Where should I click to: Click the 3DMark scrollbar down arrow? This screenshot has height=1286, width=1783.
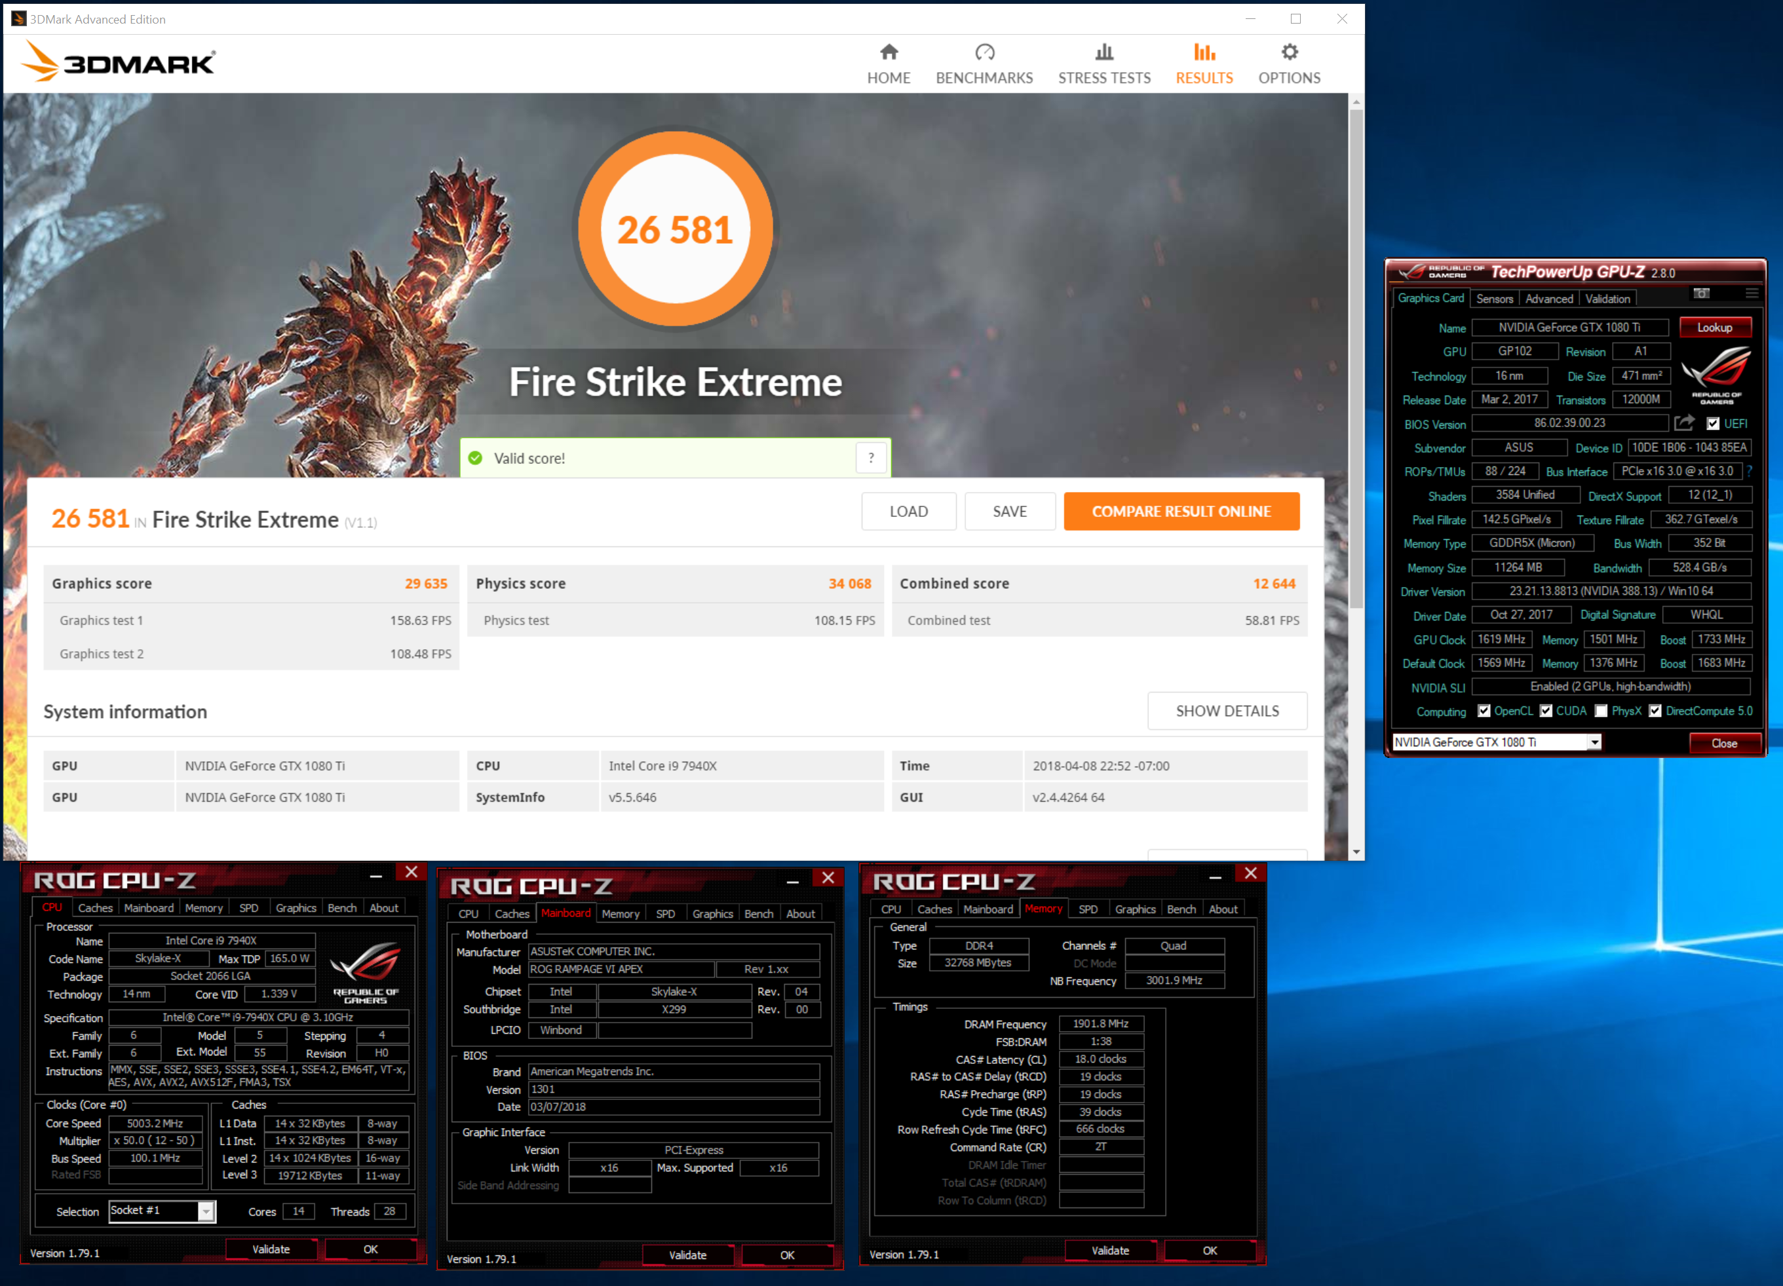coord(1356,852)
